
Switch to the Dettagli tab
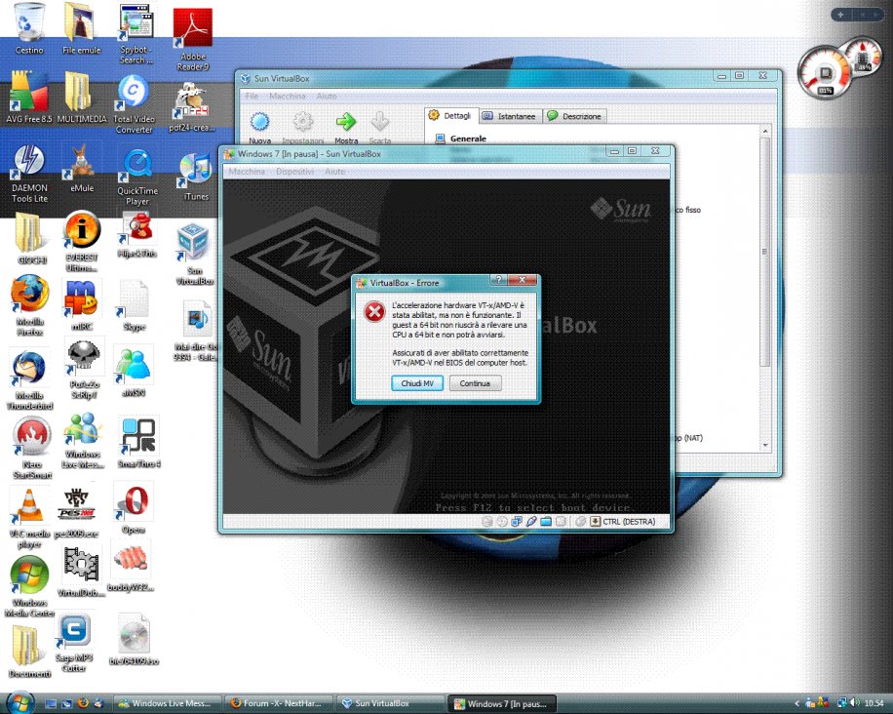(x=451, y=116)
